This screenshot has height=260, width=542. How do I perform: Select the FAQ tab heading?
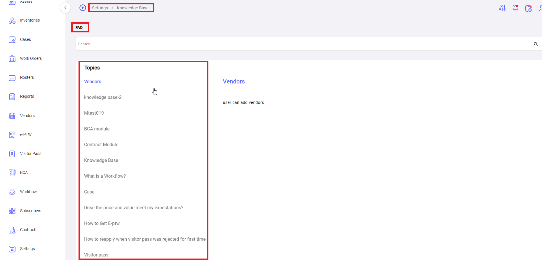coord(79,27)
